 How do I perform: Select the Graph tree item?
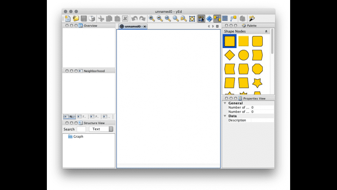76,136
